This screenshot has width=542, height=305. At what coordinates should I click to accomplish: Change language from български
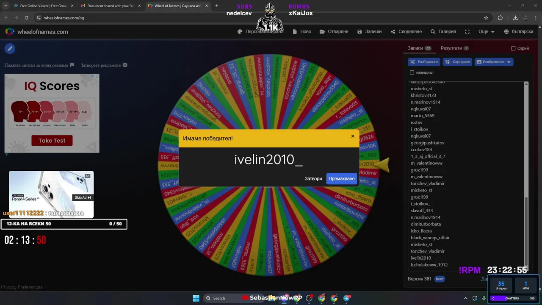518,32
